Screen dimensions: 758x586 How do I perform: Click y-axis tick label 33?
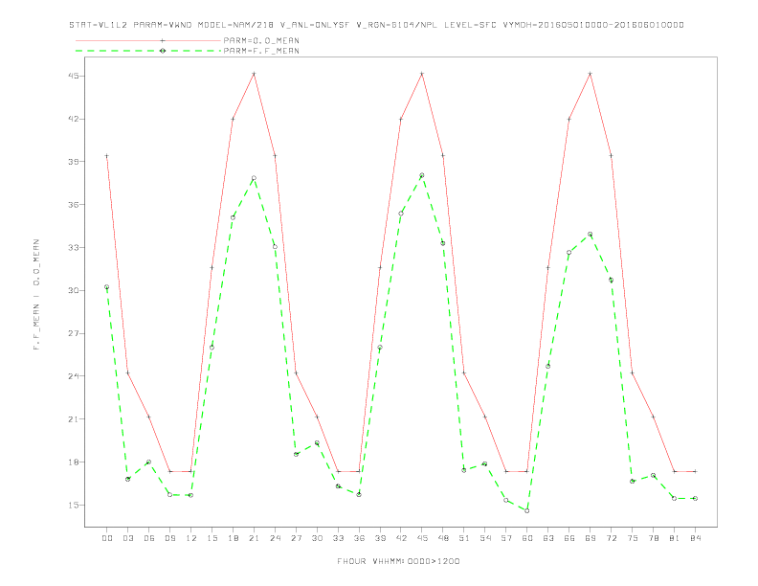point(73,248)
